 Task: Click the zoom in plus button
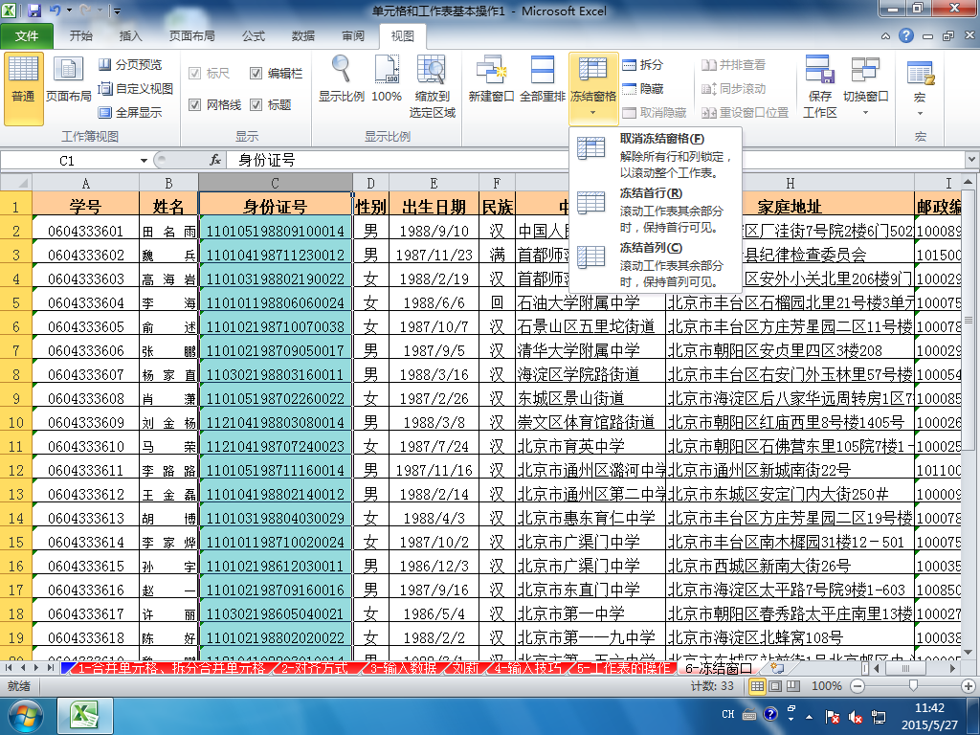point(969,686)
